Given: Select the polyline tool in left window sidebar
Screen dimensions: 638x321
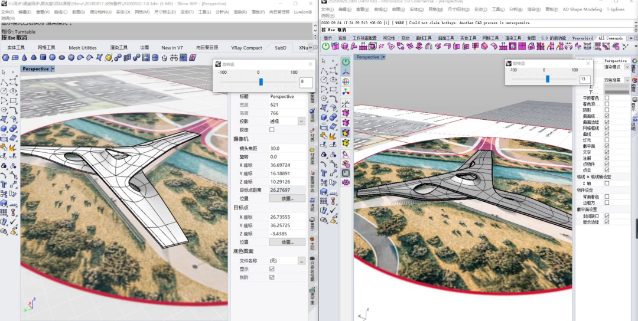Looking at the screenshot, I should click(x=4, y=81).
